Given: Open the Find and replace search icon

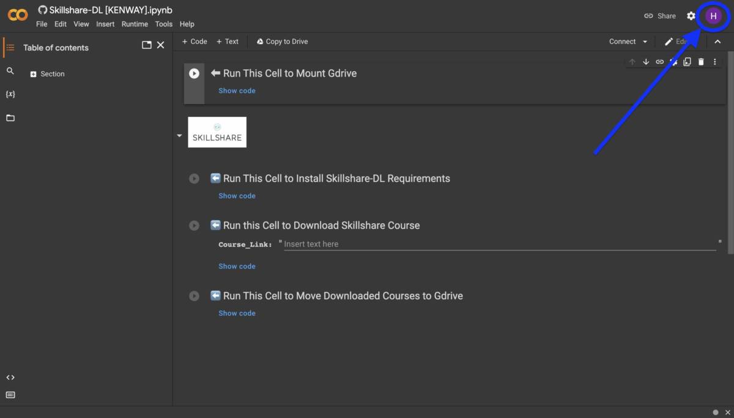Looking at the screenshot, I should click(10, 71).
